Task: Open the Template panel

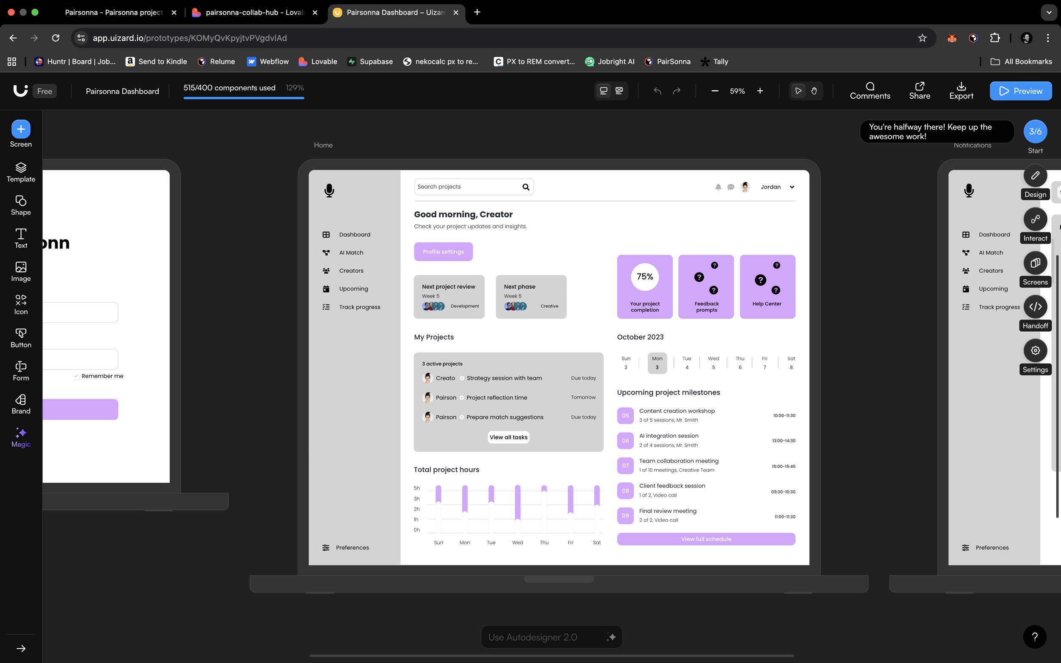Action: click(x=21, y=172)
